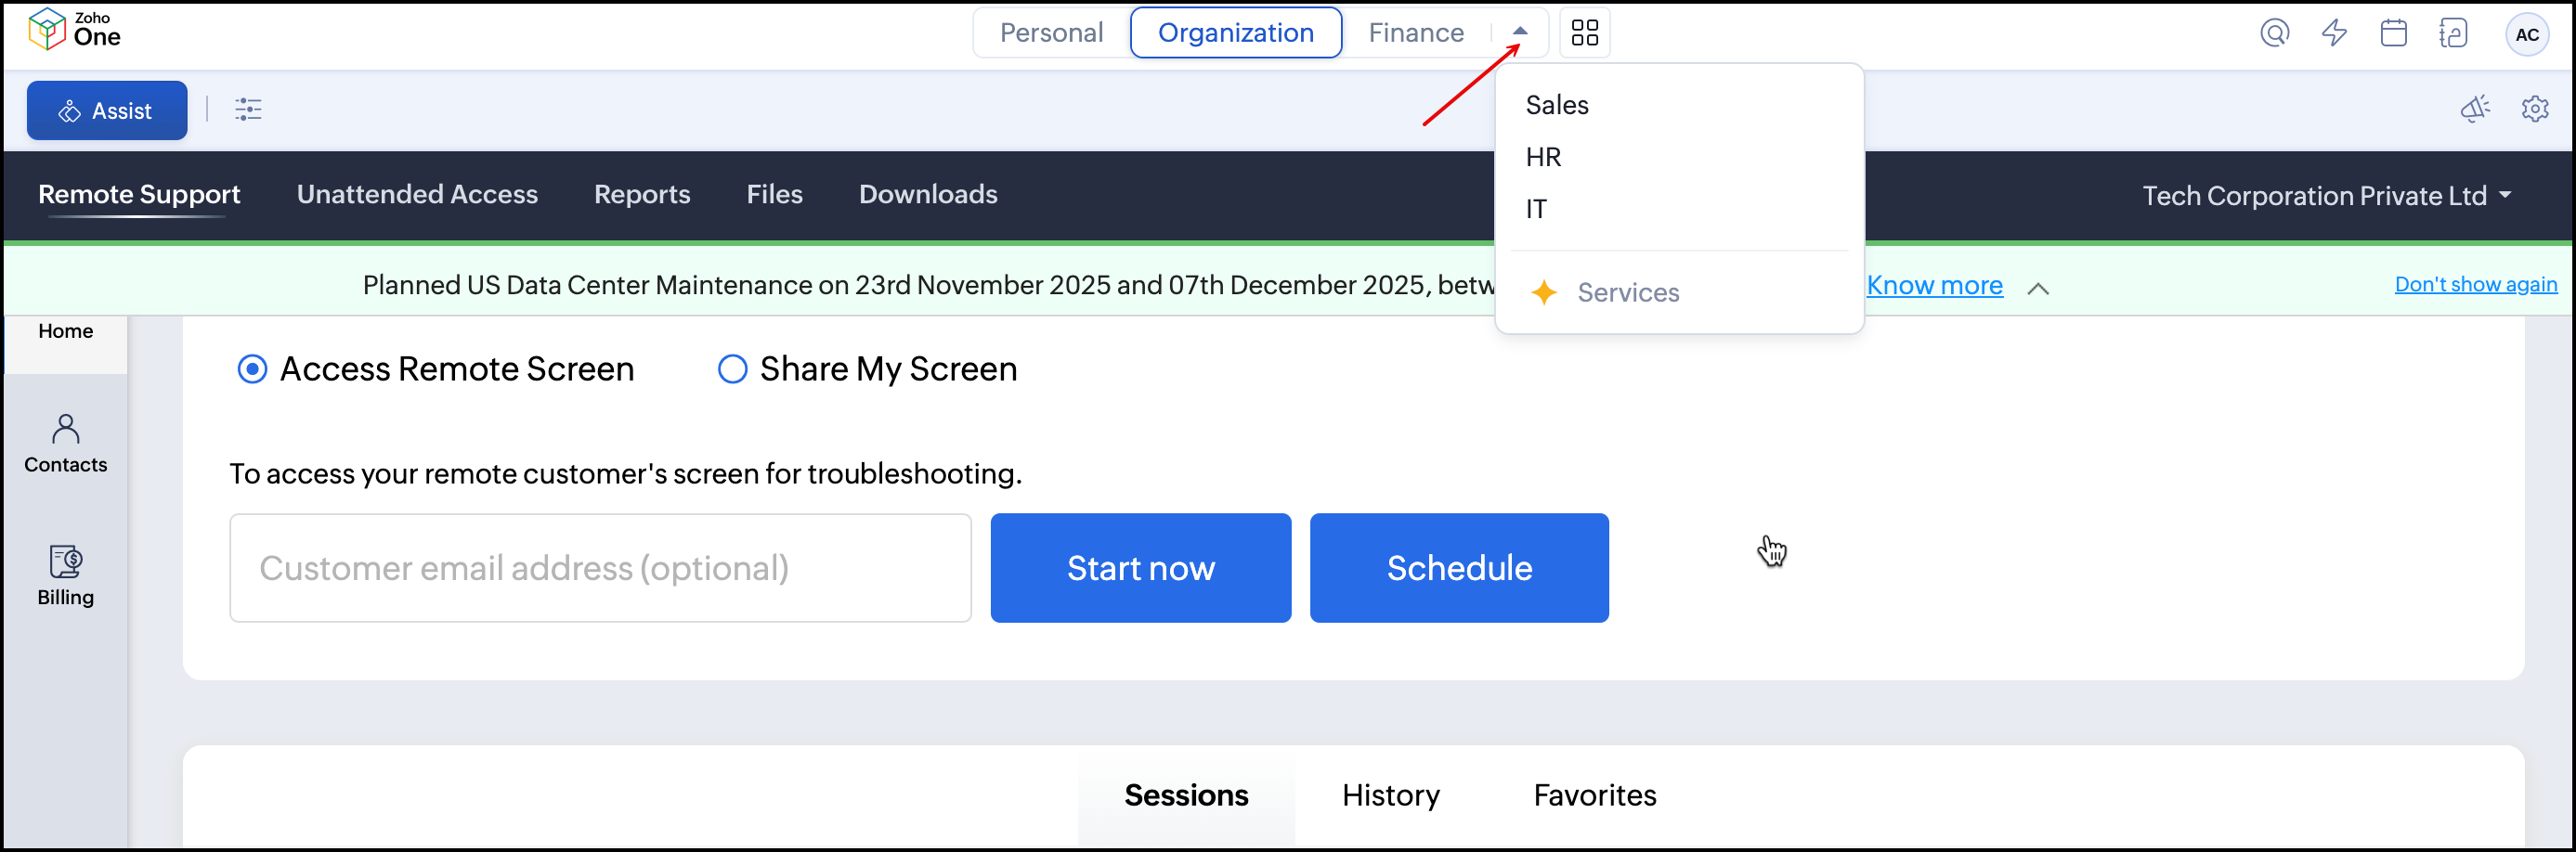This screenshot has width=2576, height=852.
Task: Collapse the workspace dropdown arrow next to Finance
Action: [x=1519, y=31]
